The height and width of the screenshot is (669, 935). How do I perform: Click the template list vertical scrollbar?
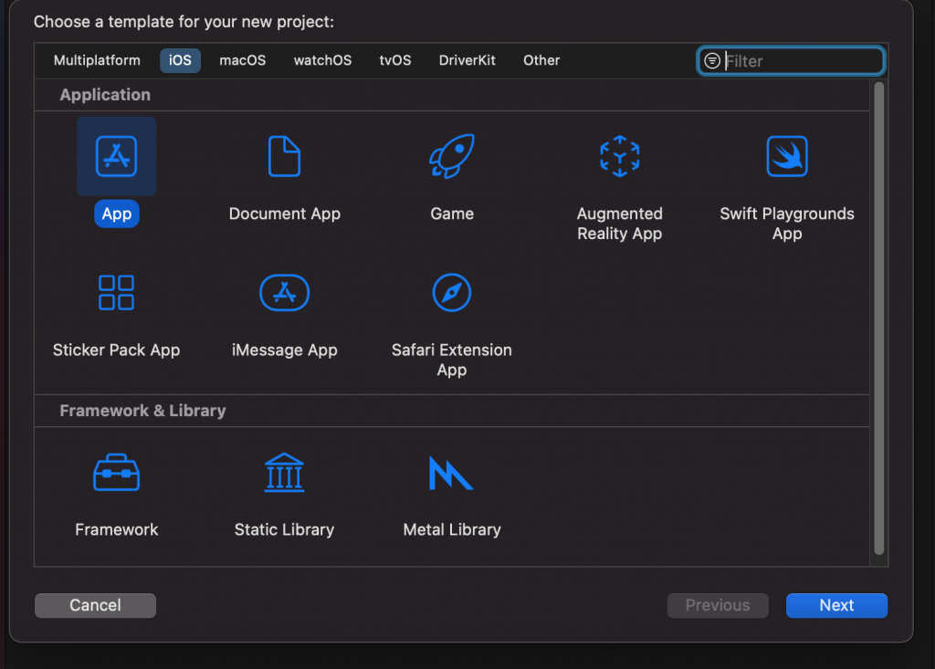point(879,319)
